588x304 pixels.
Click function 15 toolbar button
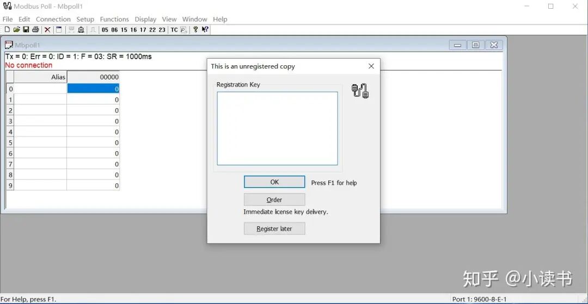[x=124, y=29]
